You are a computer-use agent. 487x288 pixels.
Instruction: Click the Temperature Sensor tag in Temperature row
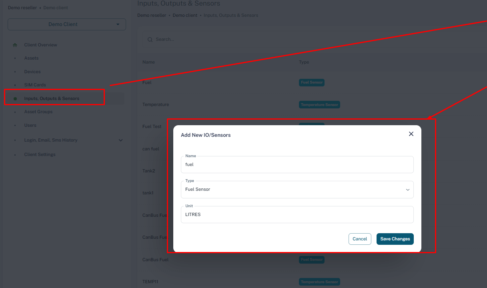319,105
